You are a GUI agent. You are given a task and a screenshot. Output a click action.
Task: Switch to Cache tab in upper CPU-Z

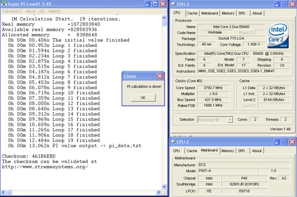point(192,13)
